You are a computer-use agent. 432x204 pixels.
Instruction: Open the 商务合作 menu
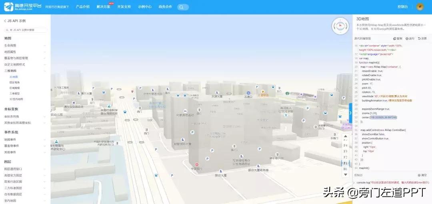click(x=165, y=7)
